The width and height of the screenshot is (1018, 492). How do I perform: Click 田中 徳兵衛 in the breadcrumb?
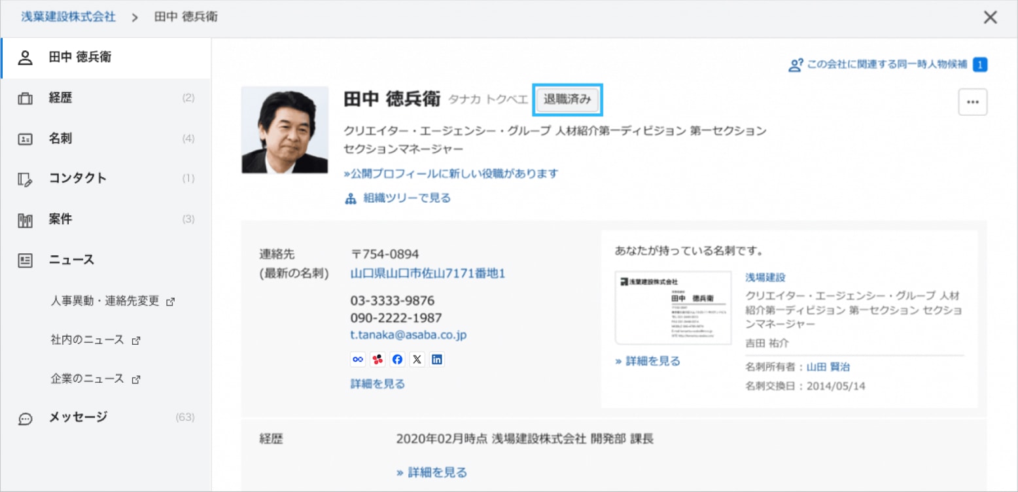[x=186, y=17]
